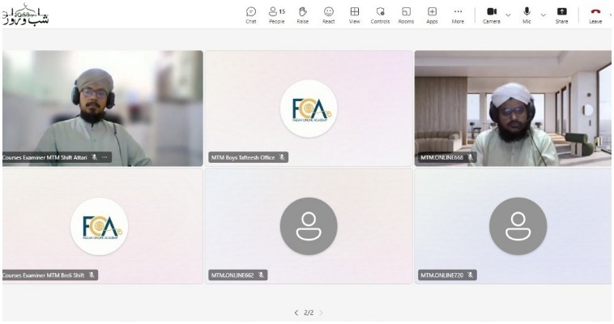Expand the Leave options dropdown arrow

(611, 14)
